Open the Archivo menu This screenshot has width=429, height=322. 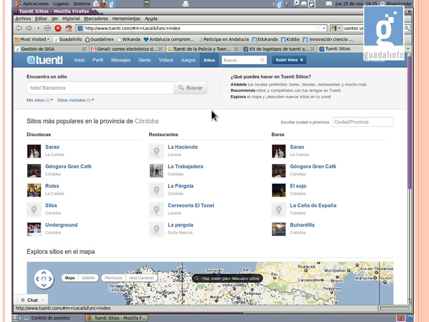23,19
